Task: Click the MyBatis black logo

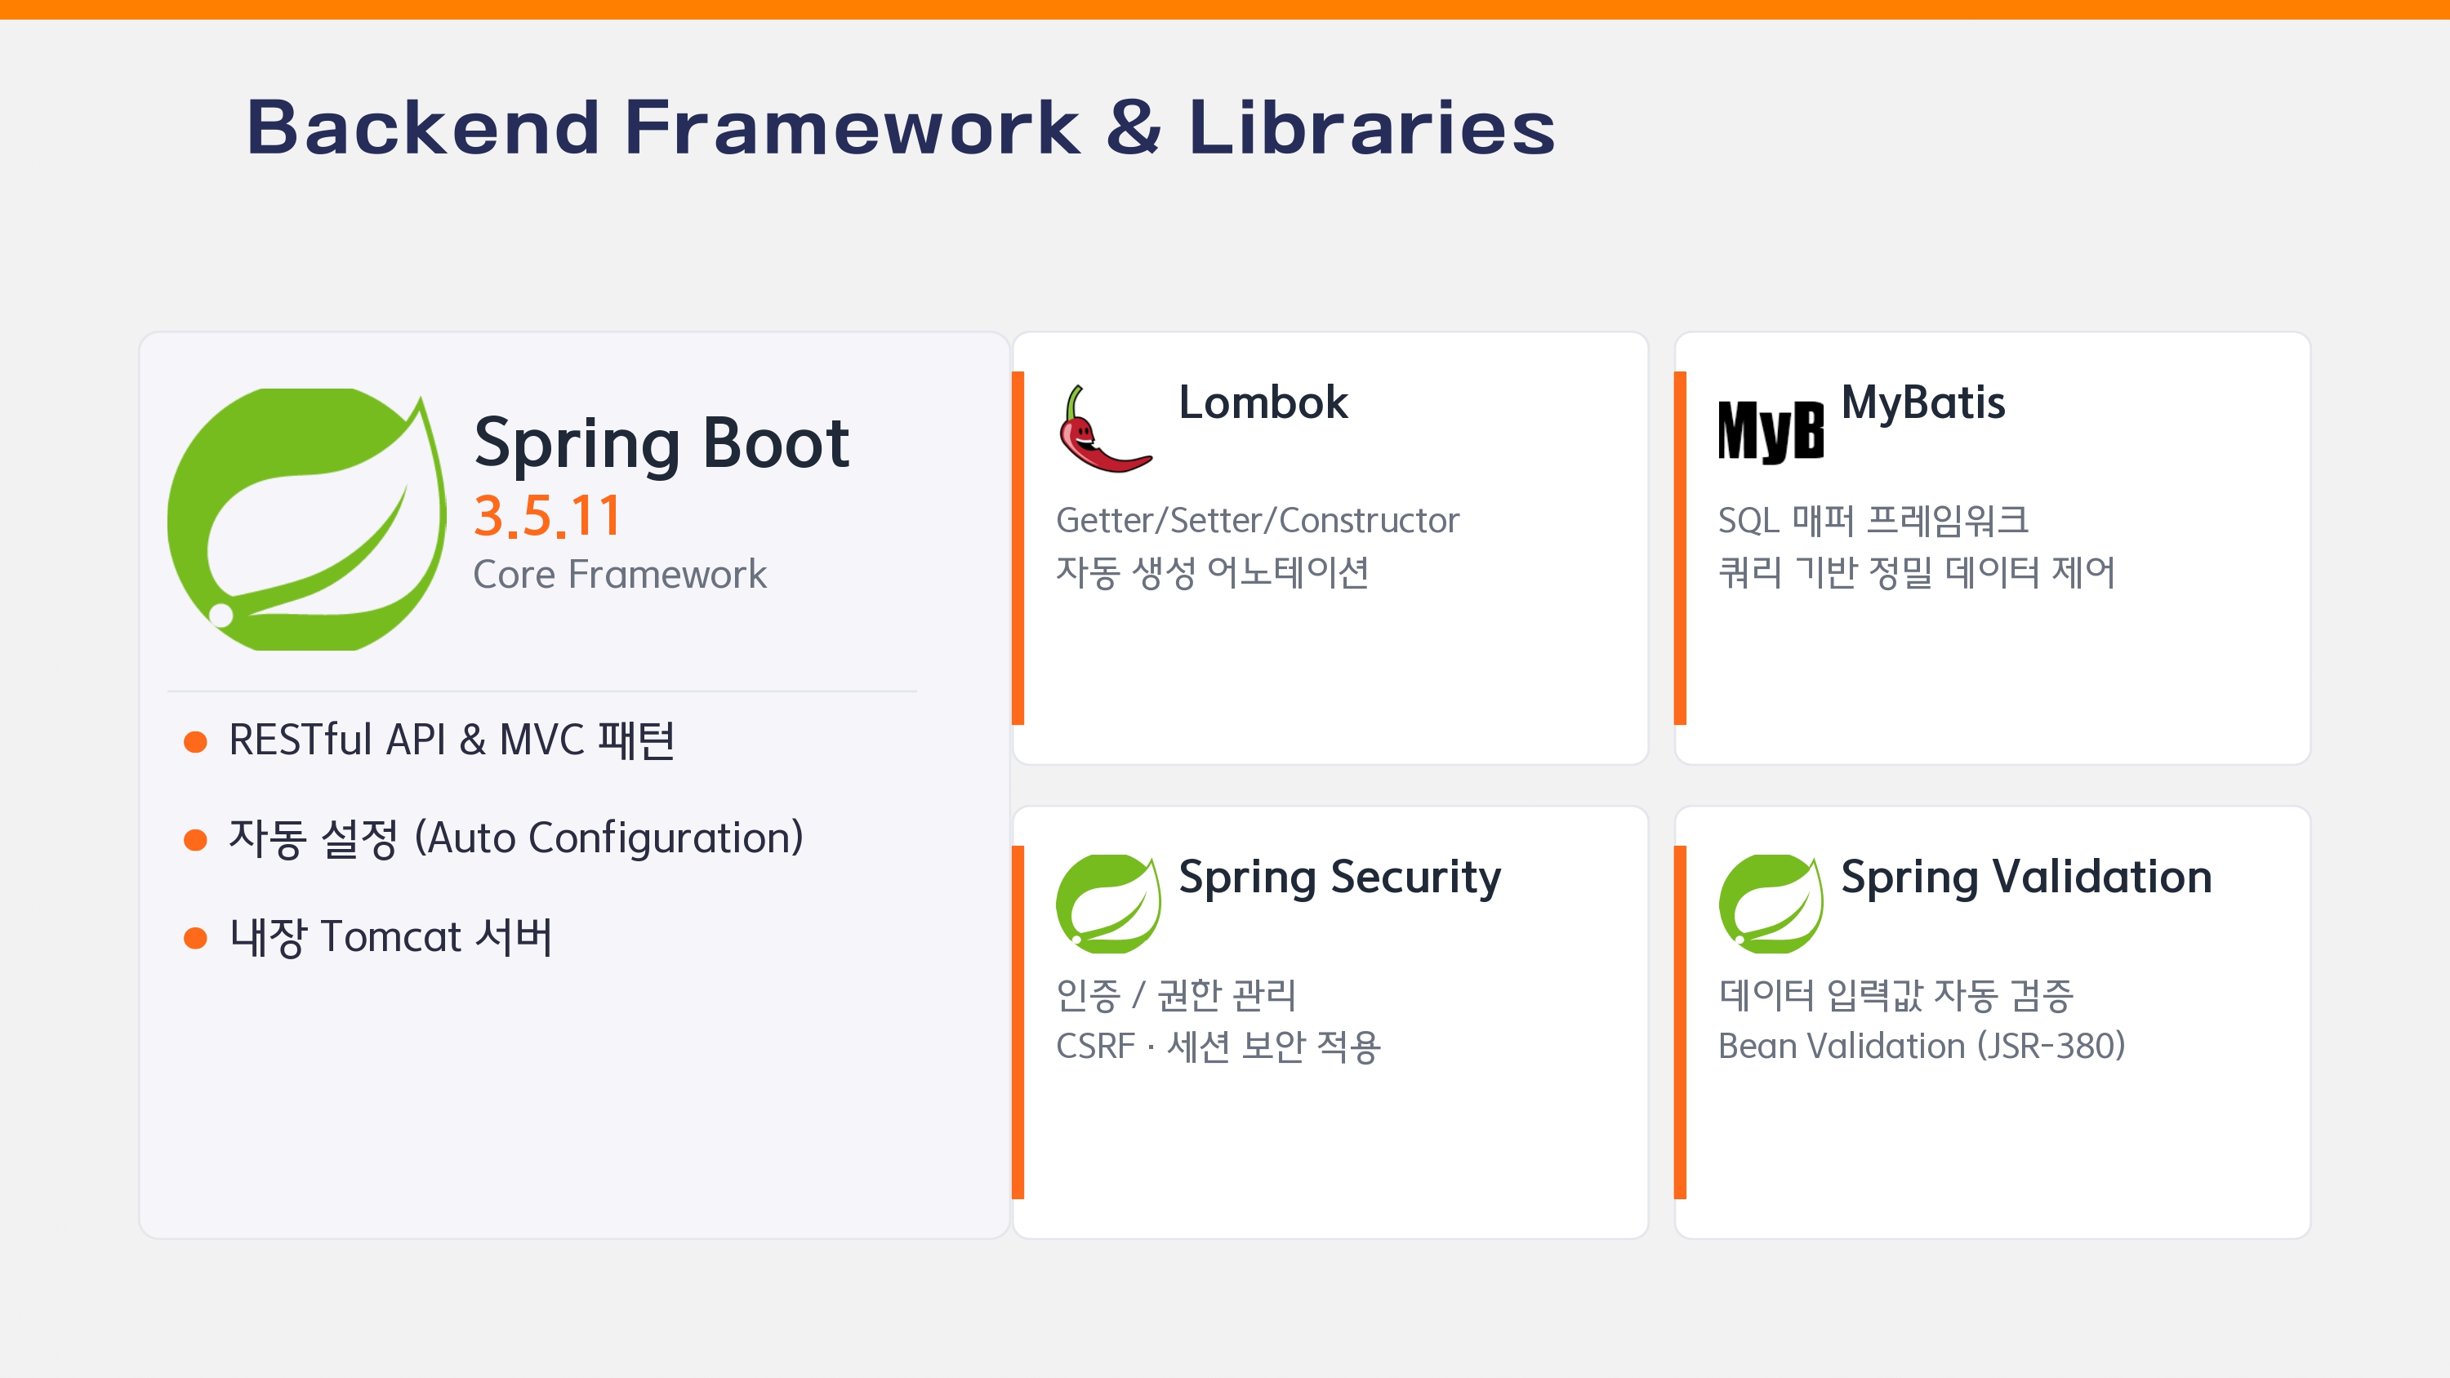Action: [1770, 431]
